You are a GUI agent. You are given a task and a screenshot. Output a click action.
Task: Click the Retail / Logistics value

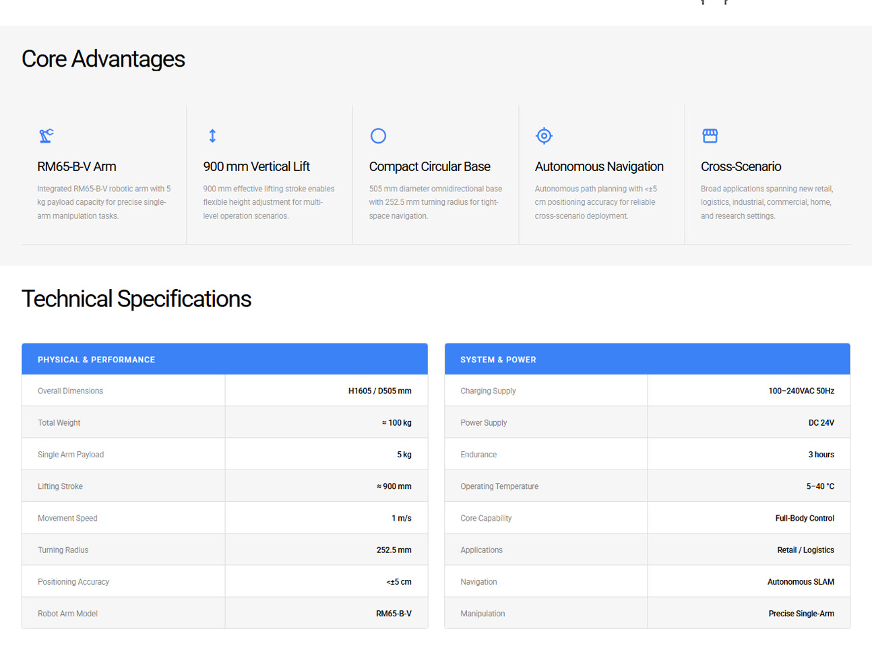tap(805, 550)
